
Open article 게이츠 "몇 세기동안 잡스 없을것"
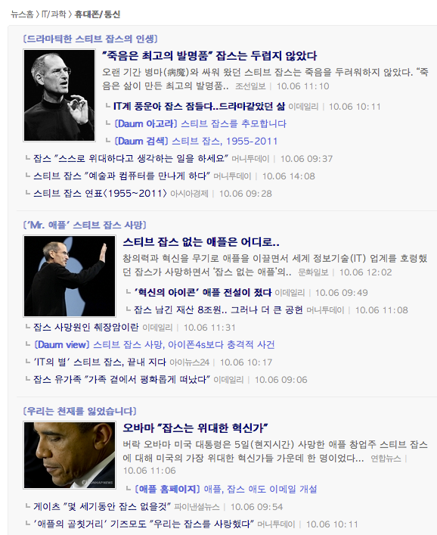click(102, 507)
